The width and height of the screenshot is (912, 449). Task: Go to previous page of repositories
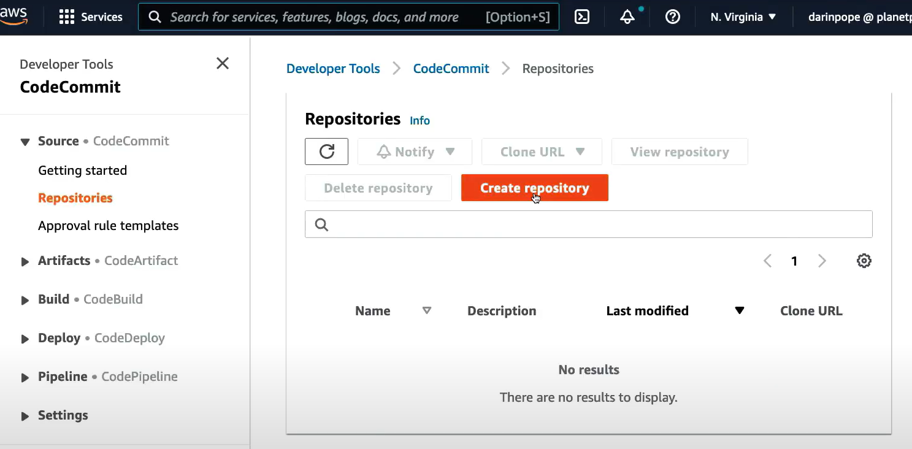pos(767,261)
